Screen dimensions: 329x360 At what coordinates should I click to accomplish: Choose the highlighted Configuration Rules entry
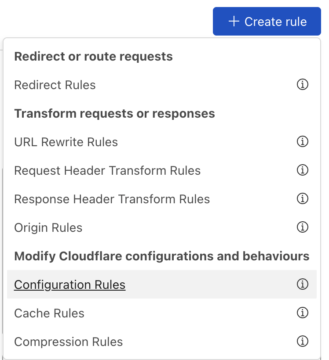(x=69, y=284)
